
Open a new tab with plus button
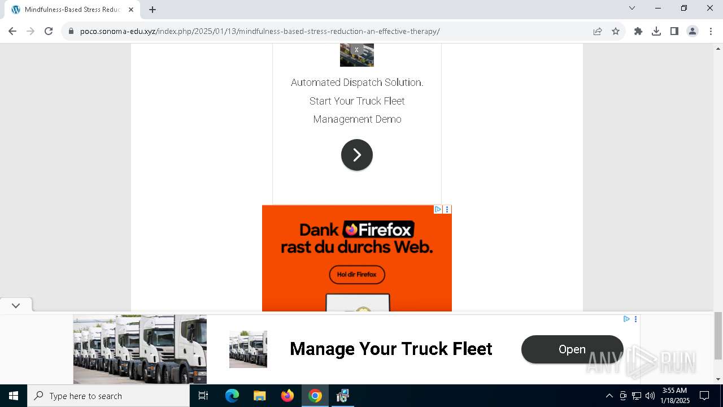(x=153, y=10)
